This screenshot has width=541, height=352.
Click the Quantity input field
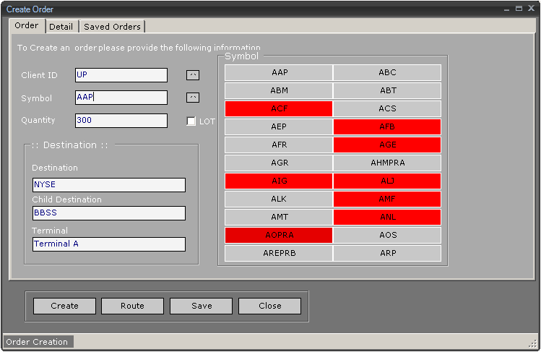tap(121, 121)
